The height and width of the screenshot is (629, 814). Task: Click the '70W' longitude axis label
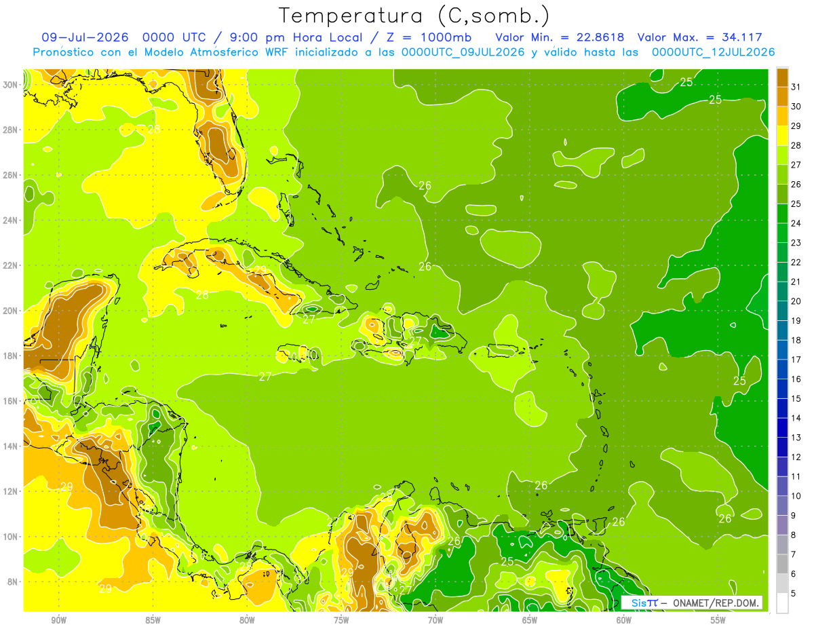click(435, 620)
